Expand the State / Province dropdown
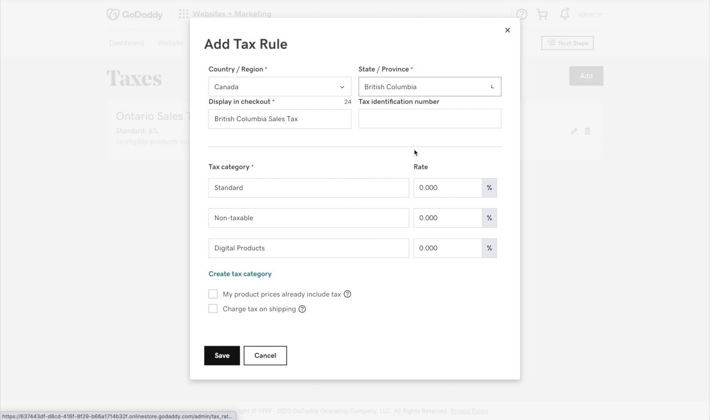 pyautogui.click(x=430, y=87)
